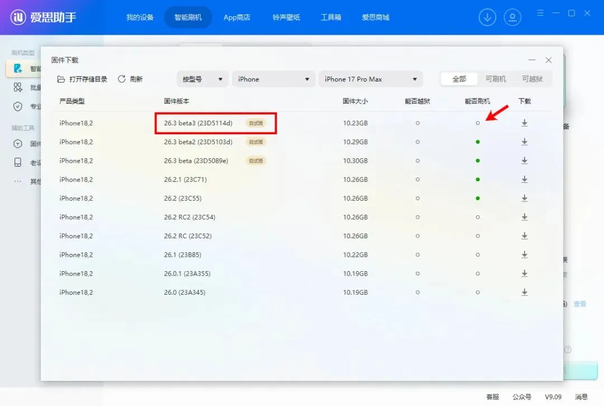
Task: Select the professional flash shield icon
Action: point(18,106)
